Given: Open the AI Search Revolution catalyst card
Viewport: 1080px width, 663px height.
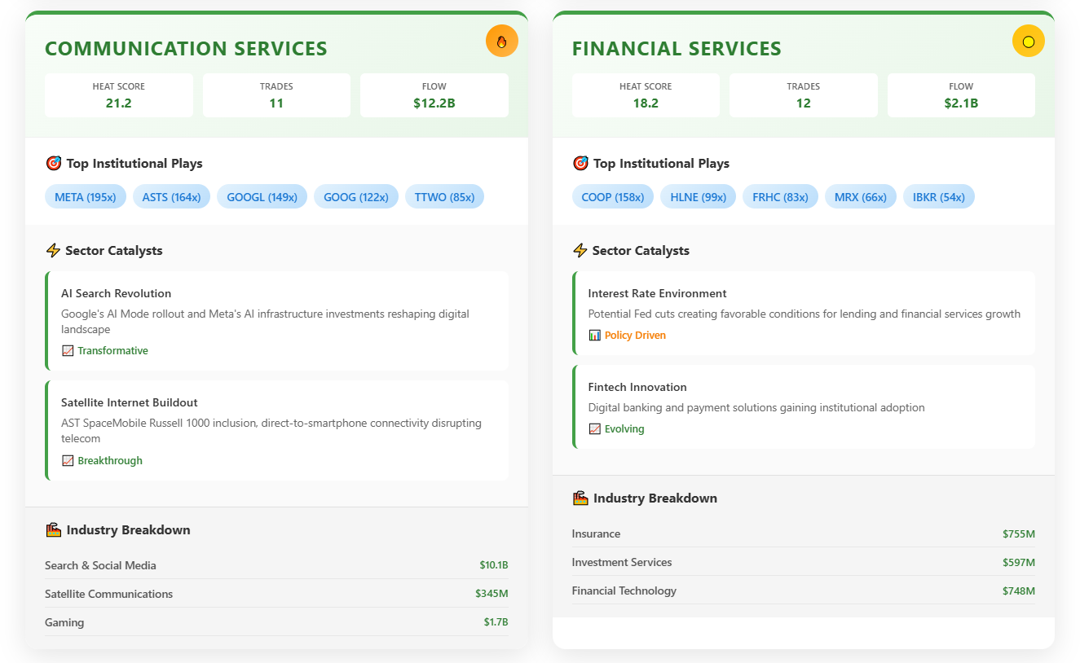Looking at the screenshot, I should pos(277,321).
